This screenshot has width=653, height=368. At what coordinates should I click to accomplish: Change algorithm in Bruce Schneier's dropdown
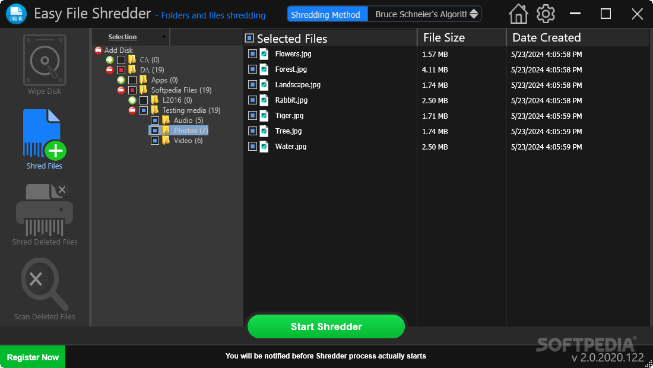click(474, 14)
